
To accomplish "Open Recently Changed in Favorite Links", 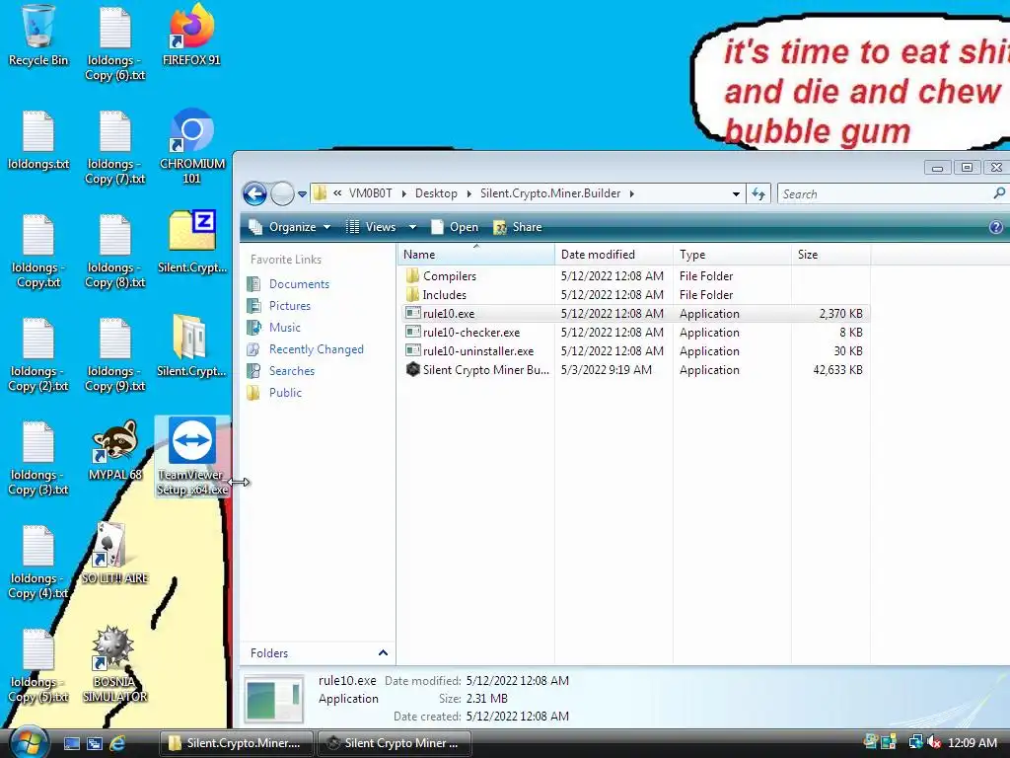I will click(316, 349).
